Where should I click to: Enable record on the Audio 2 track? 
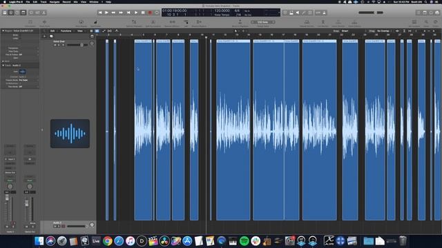64,226
